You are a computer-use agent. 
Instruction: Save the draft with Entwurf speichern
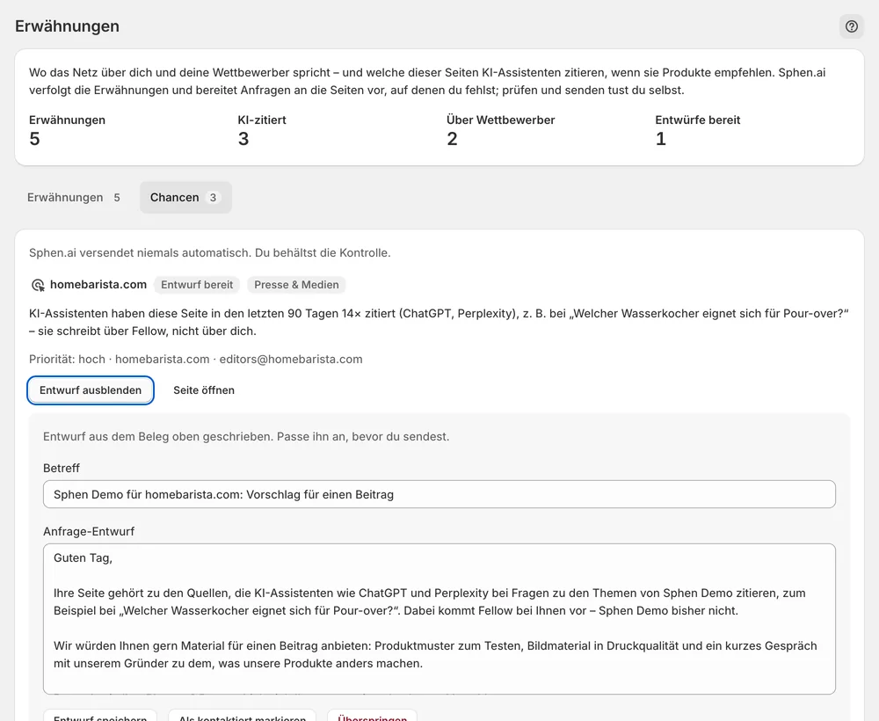pos(100,716)
